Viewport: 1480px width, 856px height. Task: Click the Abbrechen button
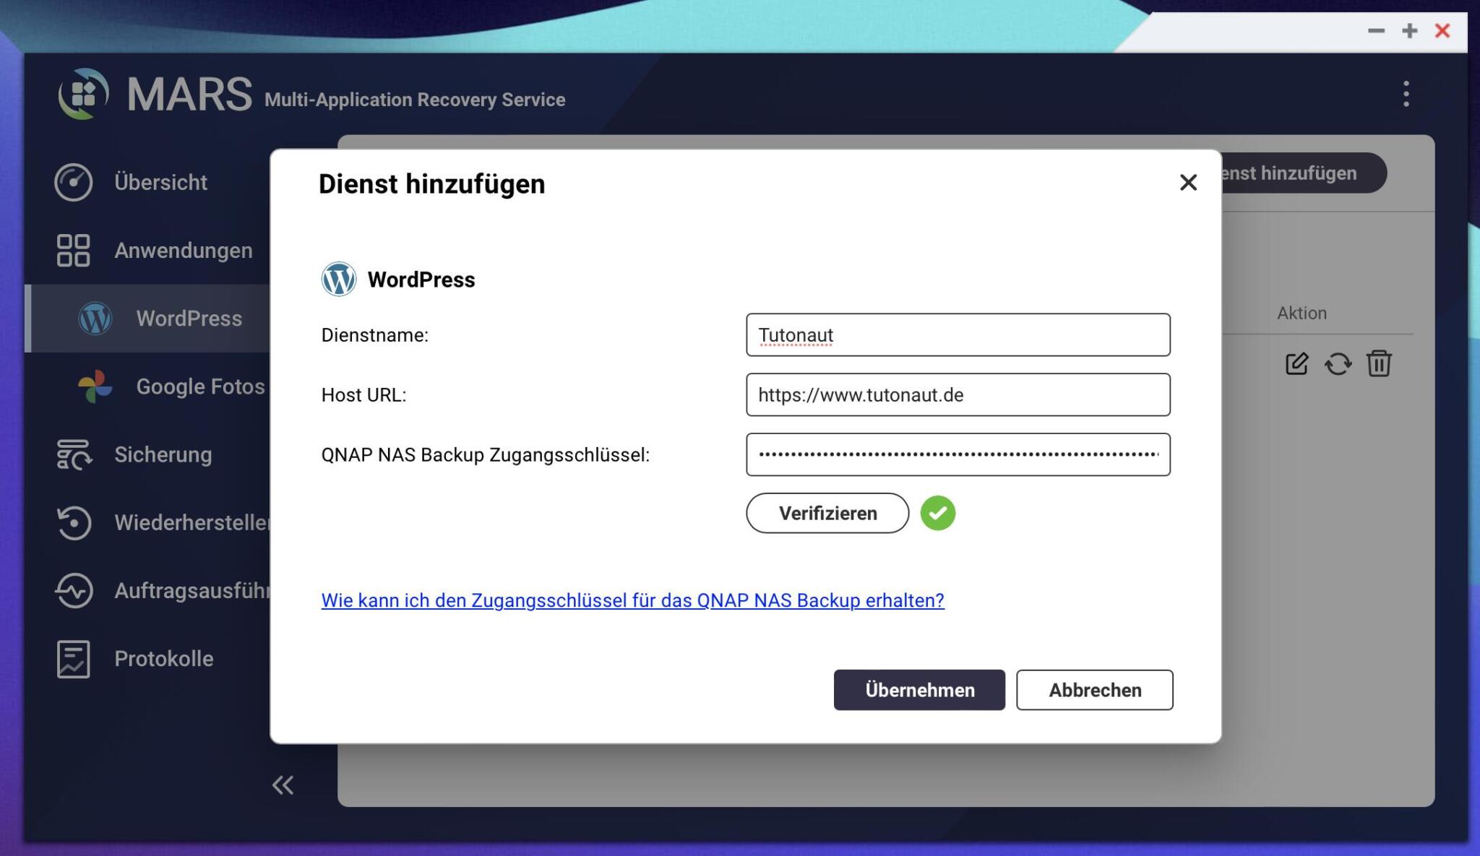[x=1095, y=690]
